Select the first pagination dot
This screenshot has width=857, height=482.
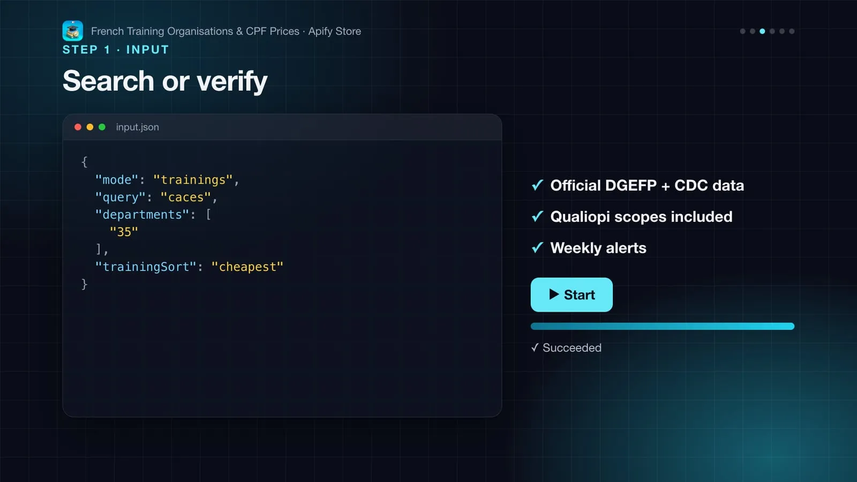[x=742, y=31]
